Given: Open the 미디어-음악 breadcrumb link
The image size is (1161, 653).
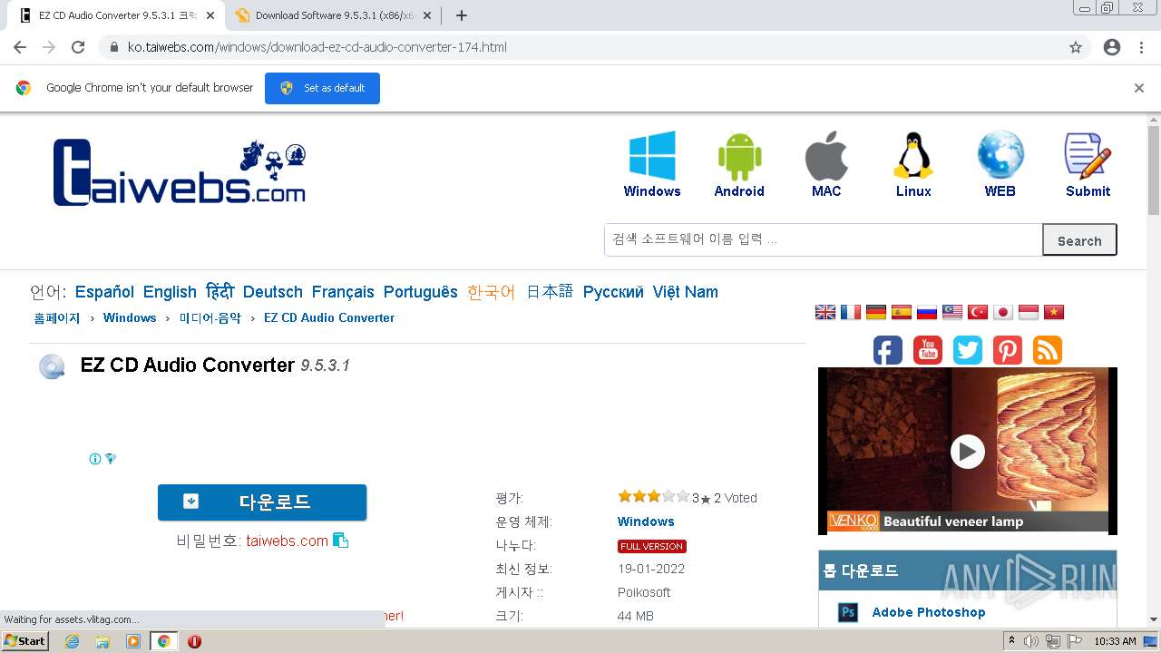Looking at the screenshot, I should (x=210, y=318).
